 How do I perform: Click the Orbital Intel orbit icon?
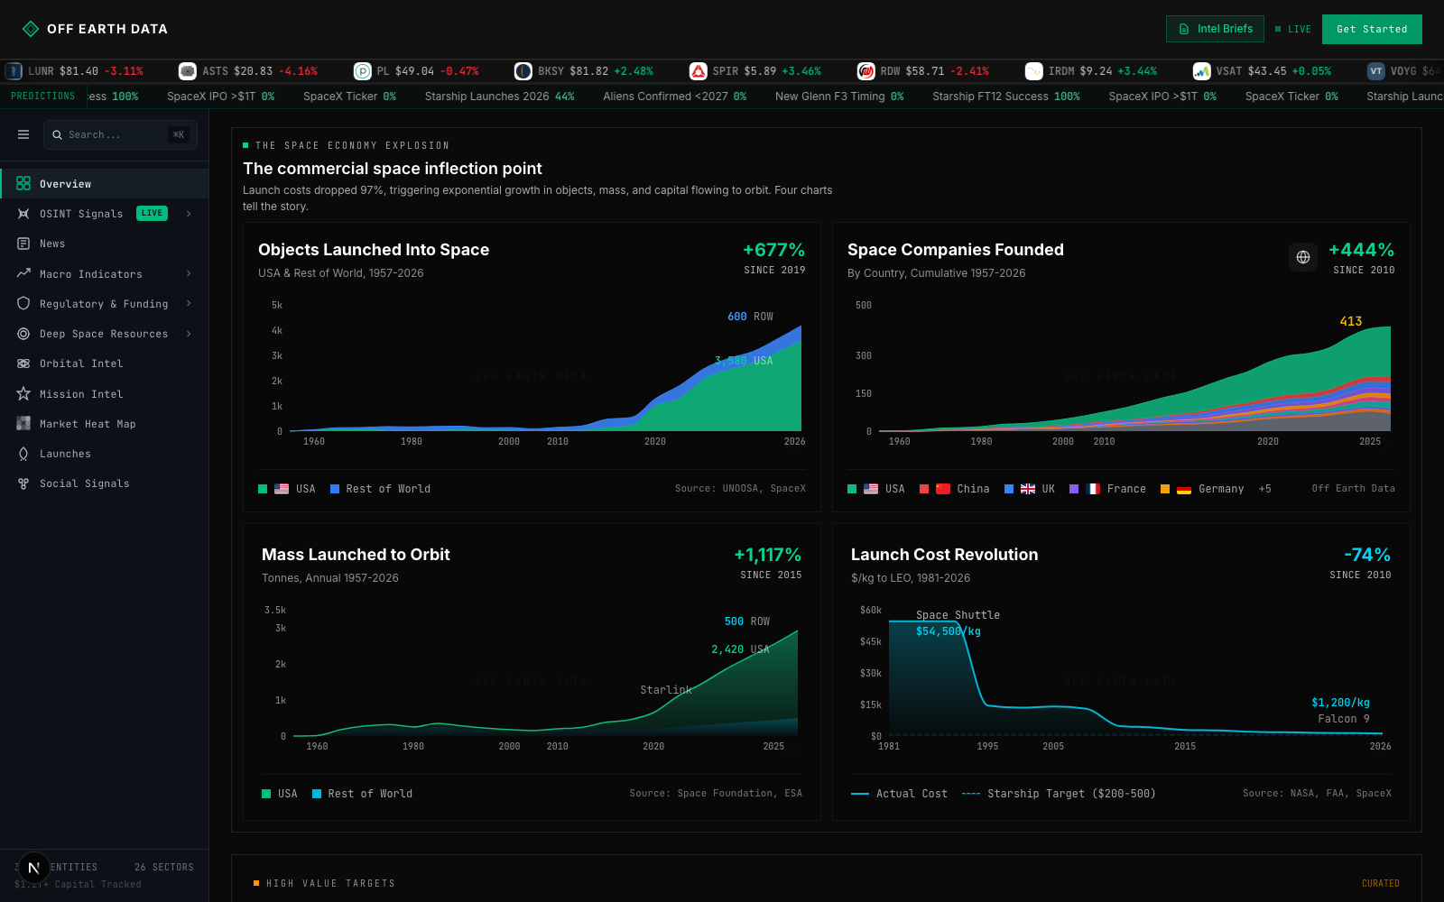[x=23, y=364]
